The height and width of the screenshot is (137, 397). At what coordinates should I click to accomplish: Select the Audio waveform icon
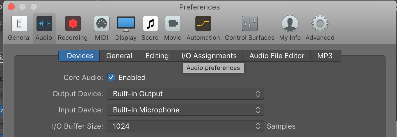tap(44, 23)
